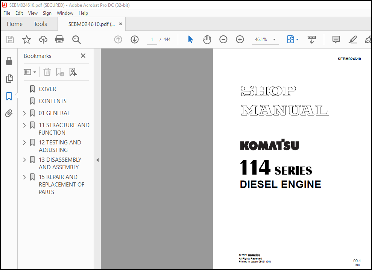Open the 01 GENERAL bookmark
372x270 pixels.
54,113
